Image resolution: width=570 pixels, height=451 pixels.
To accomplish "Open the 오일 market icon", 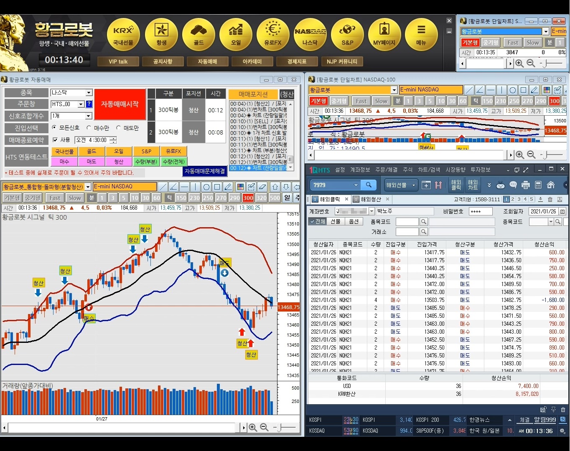I will [x=236, y=34].
